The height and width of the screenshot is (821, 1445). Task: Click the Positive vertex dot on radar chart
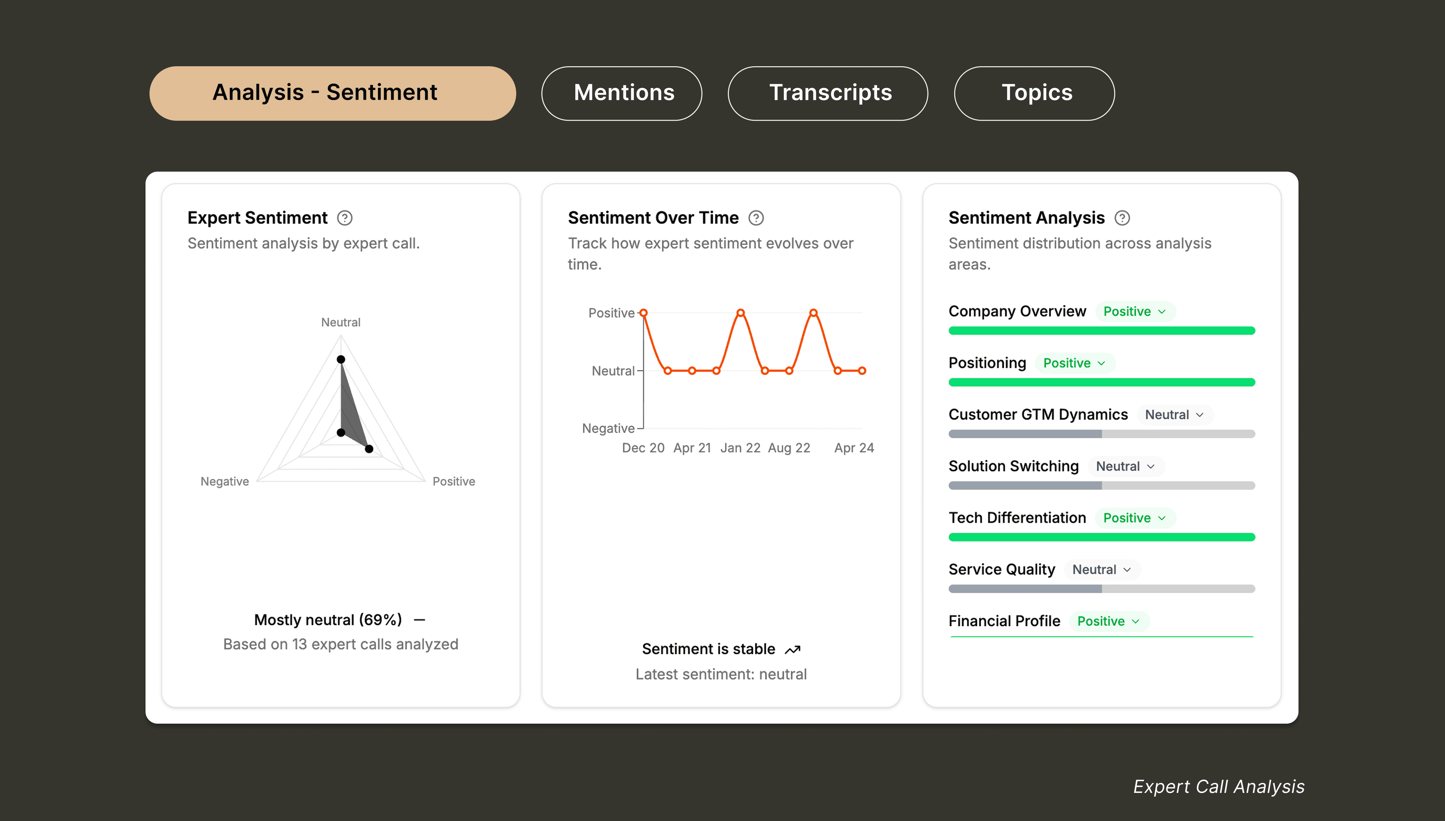369,449
